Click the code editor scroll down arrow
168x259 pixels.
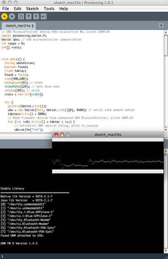pos(166,130)
